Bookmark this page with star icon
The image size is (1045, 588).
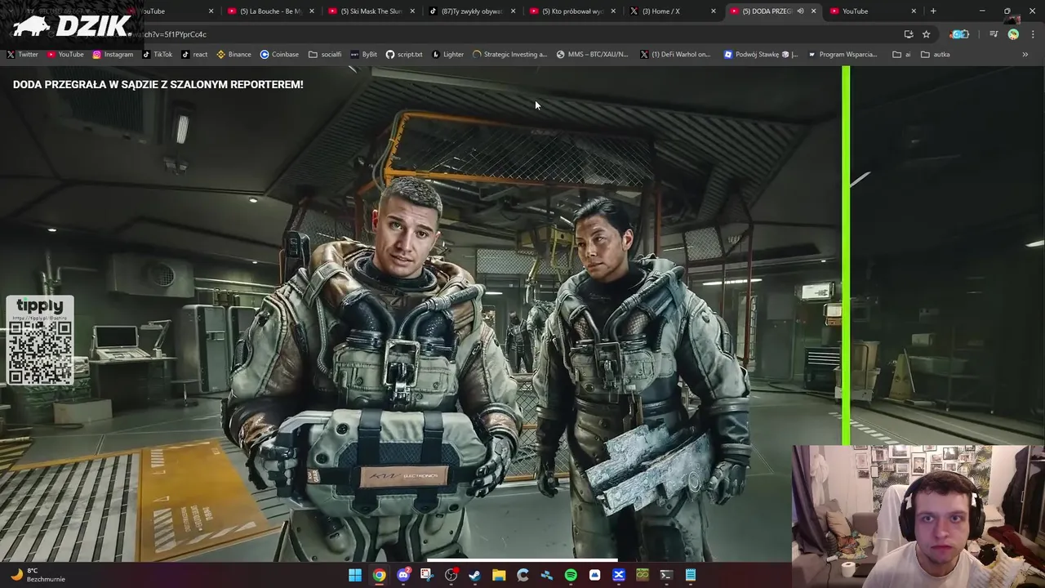pyautogui.click(x=926, y=34)
